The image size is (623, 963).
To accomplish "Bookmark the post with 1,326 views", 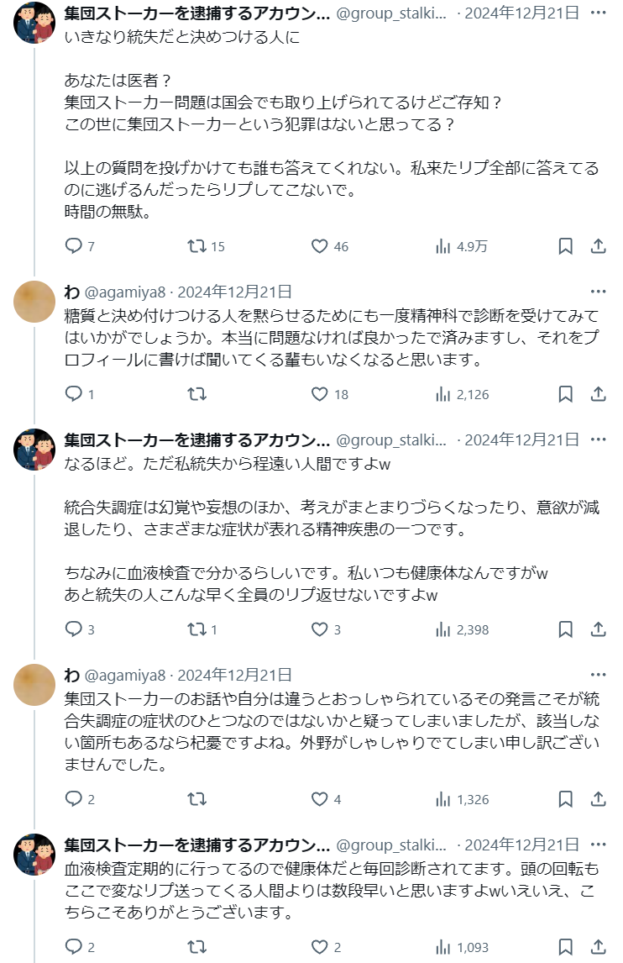I will [566, 799].
